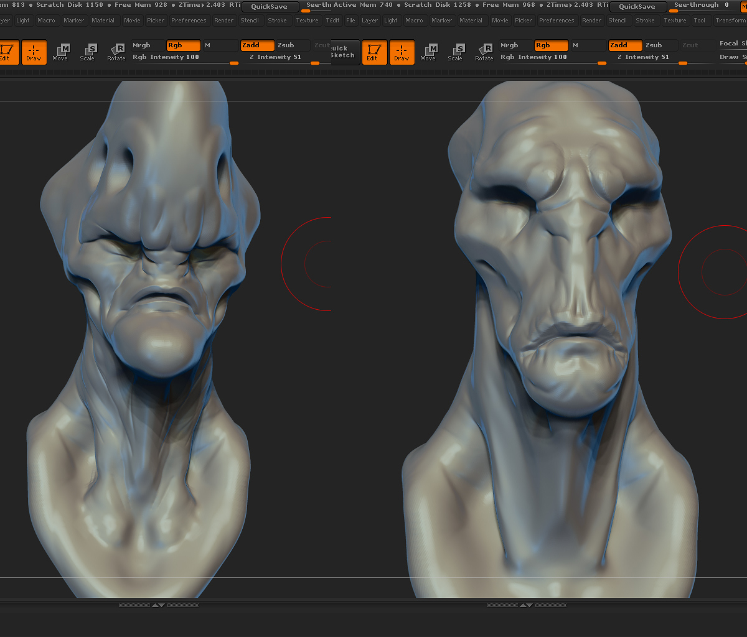This screenshot has height=637, width=747.
Task: Expand the bottom tray handle under right model
Action: (x=527, y=605)
